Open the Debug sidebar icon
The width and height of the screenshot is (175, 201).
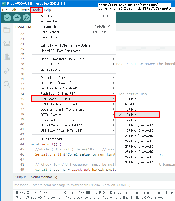[7, 71]
